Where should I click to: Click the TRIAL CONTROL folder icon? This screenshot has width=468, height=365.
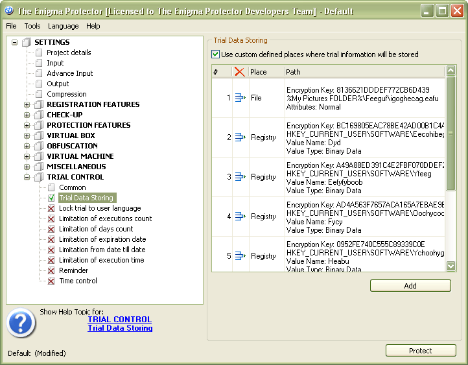coord(39,177)
